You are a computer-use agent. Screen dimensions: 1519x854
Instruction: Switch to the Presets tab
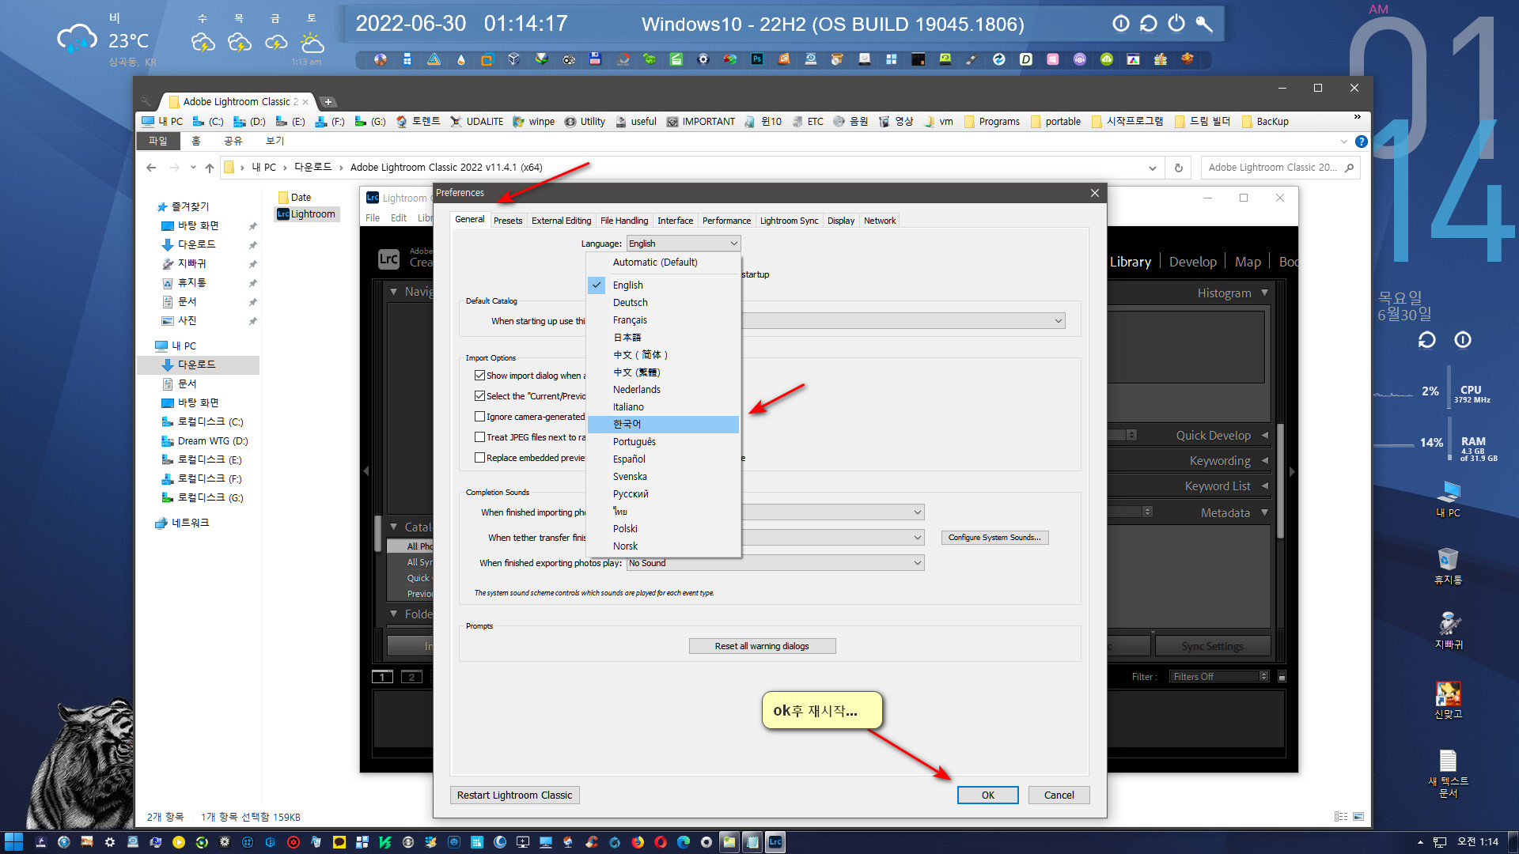[508, 221]
